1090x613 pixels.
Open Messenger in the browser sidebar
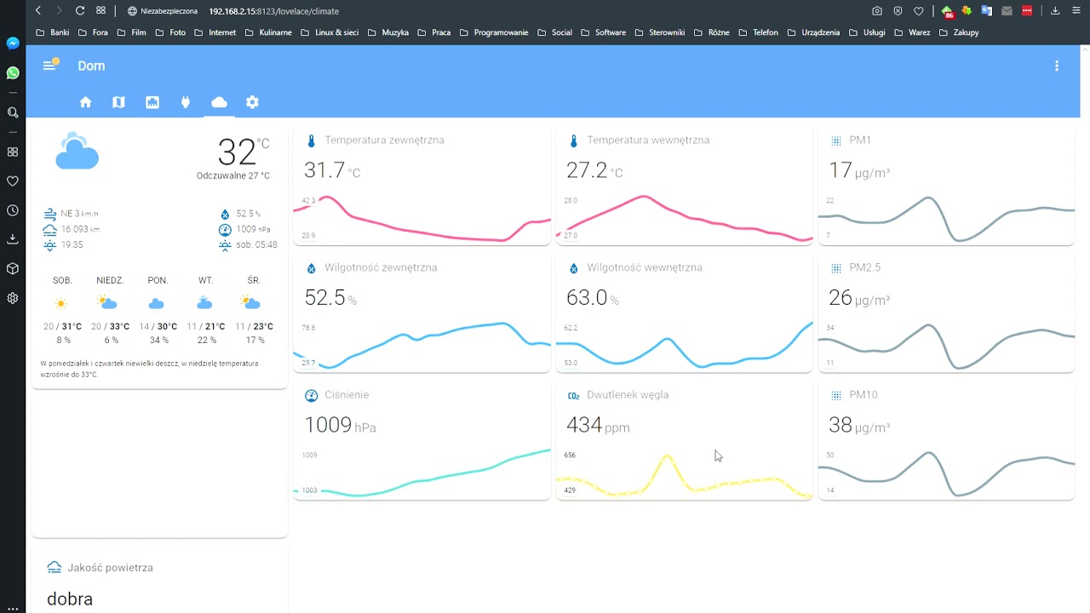tap(13, 43)
